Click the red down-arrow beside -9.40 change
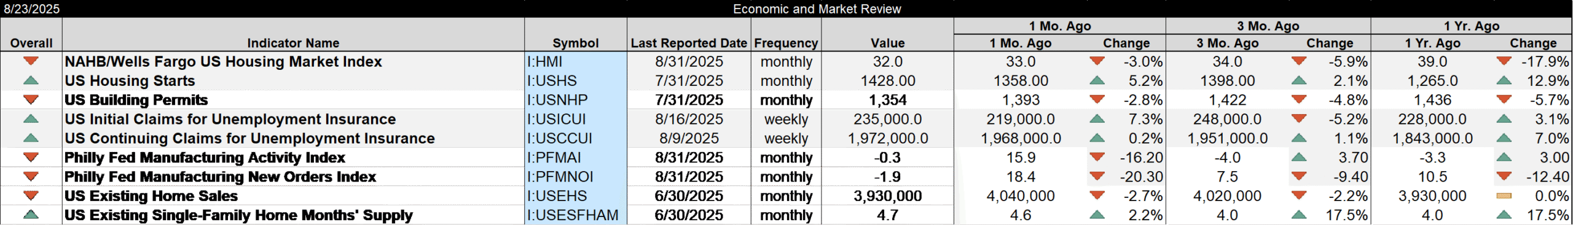1573x225 pixels. click(x=1299, y=177)
